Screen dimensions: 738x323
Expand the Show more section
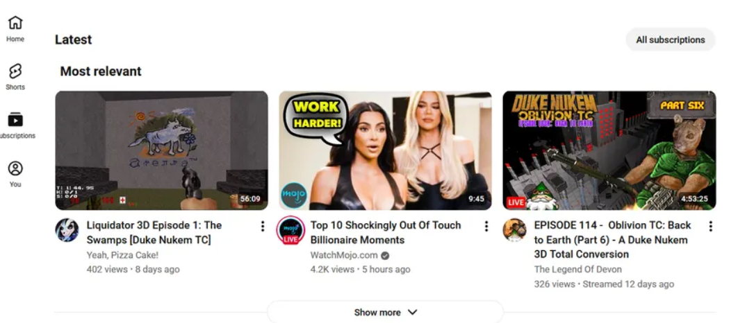click(x=386, y=312)
